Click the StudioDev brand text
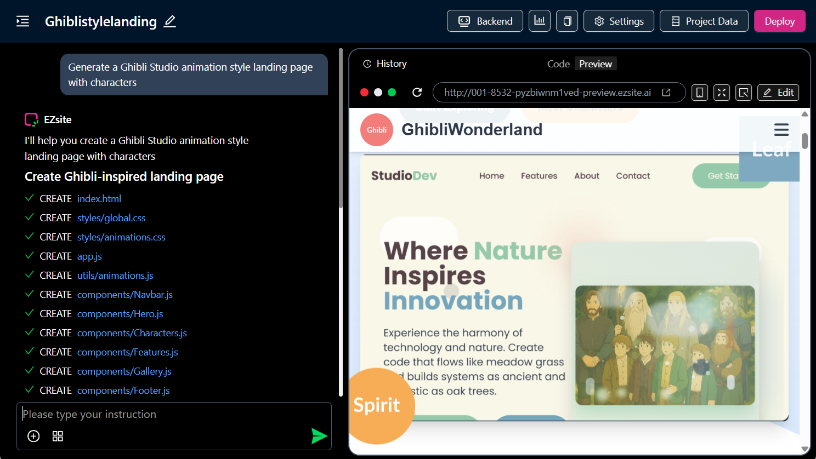The image size is (816, 459). point(404,175)
